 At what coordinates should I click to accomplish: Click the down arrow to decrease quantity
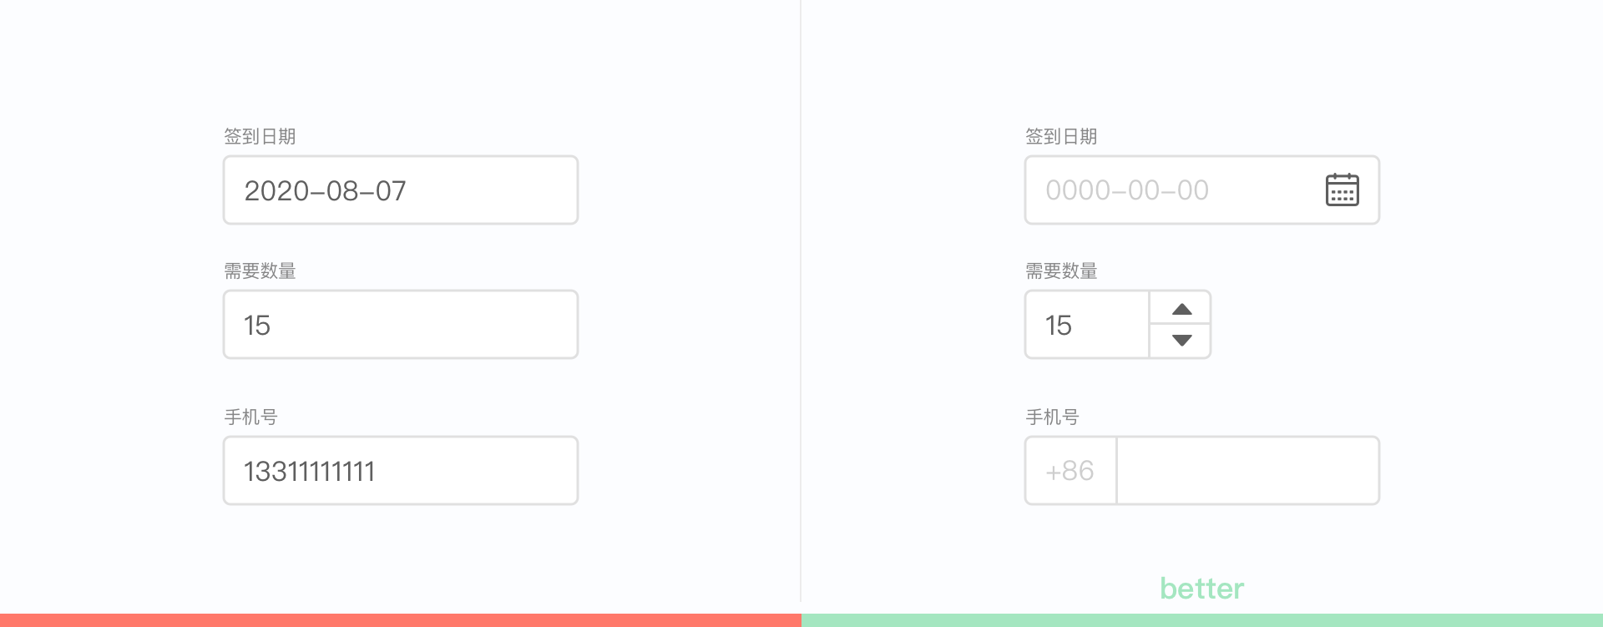tap(1181, 340)
